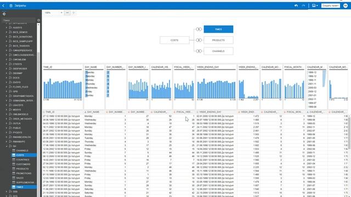Click the zoom in plus button

(73, 13)
